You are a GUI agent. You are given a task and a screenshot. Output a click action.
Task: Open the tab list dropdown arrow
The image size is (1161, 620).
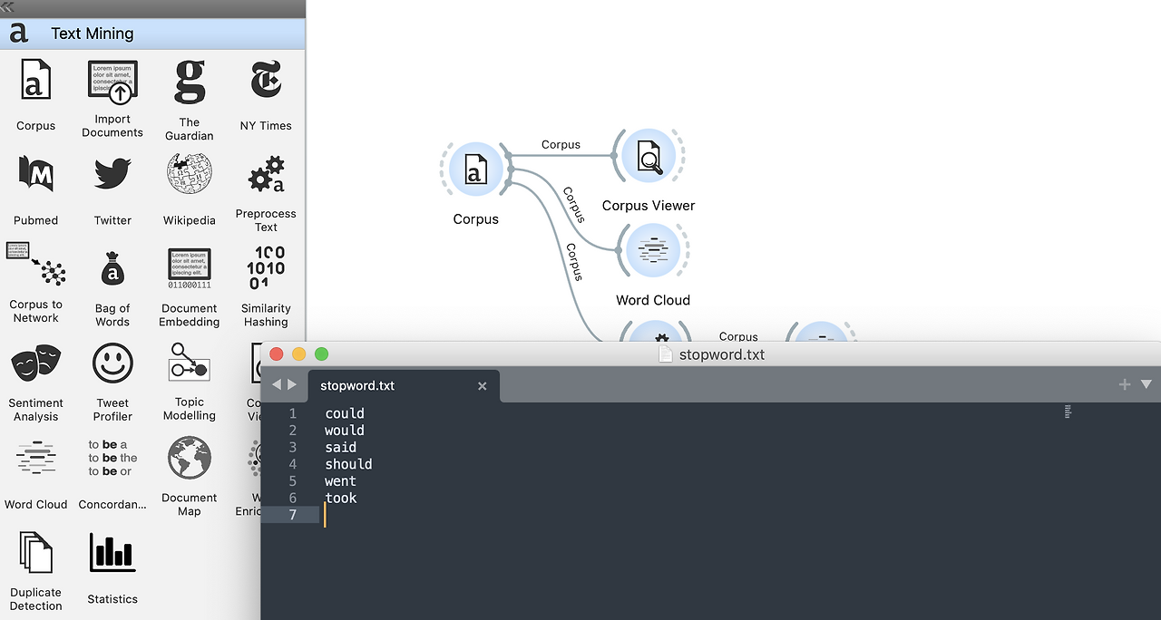tap(1146, 384)
